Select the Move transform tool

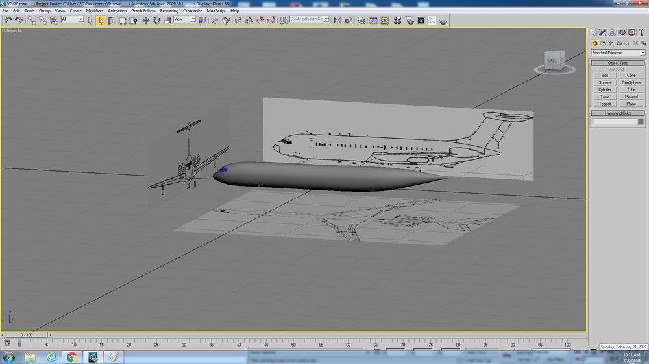coord(146,21)
